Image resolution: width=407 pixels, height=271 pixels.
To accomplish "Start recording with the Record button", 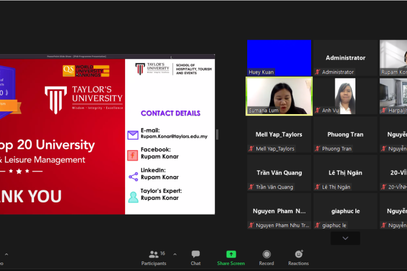I will (266, 256).
